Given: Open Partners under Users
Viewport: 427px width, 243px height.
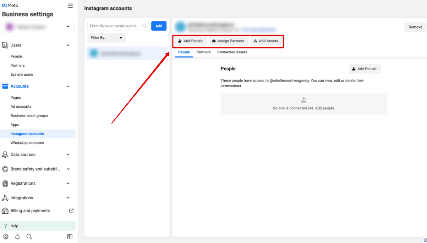Looking at the screenshot, I should 18,66.
